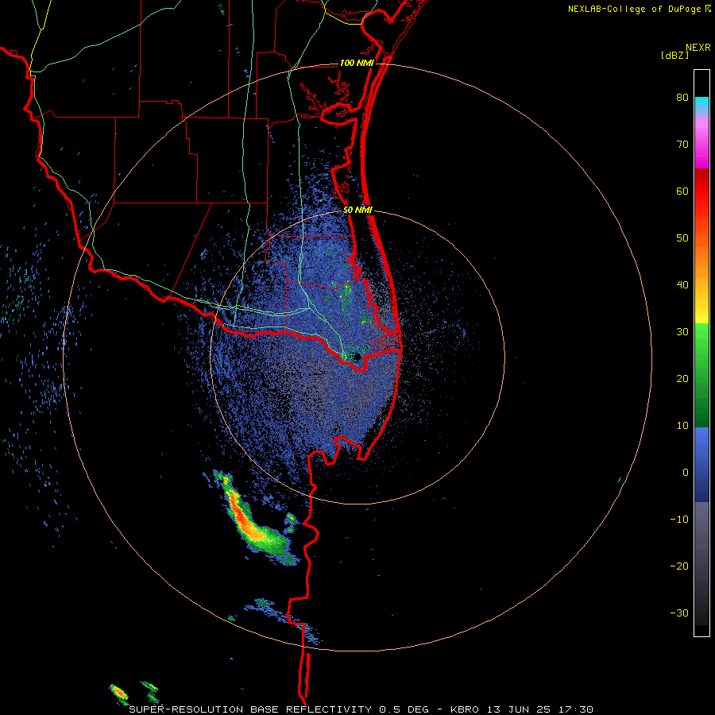Click the 50 dBZ scale value
The width and height of the screenshot is (715, 715).
click(682, 238)
